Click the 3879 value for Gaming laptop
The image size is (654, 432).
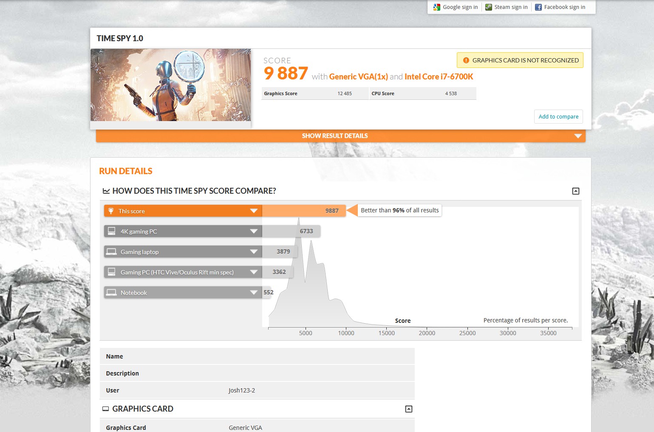pos(283,251)
